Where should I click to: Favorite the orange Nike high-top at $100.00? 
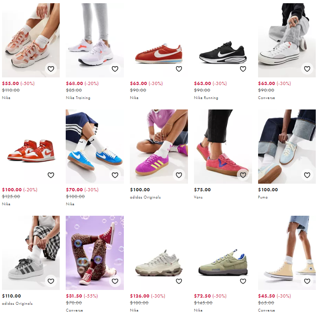click(51, 175)
